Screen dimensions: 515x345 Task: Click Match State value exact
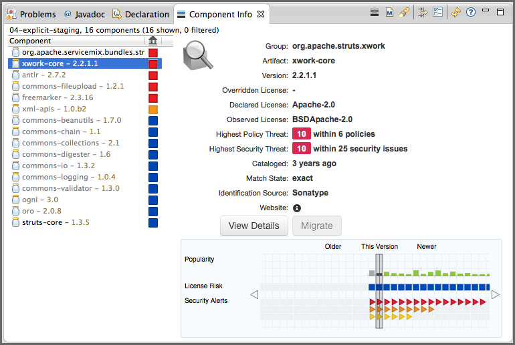tap(302, 178)
